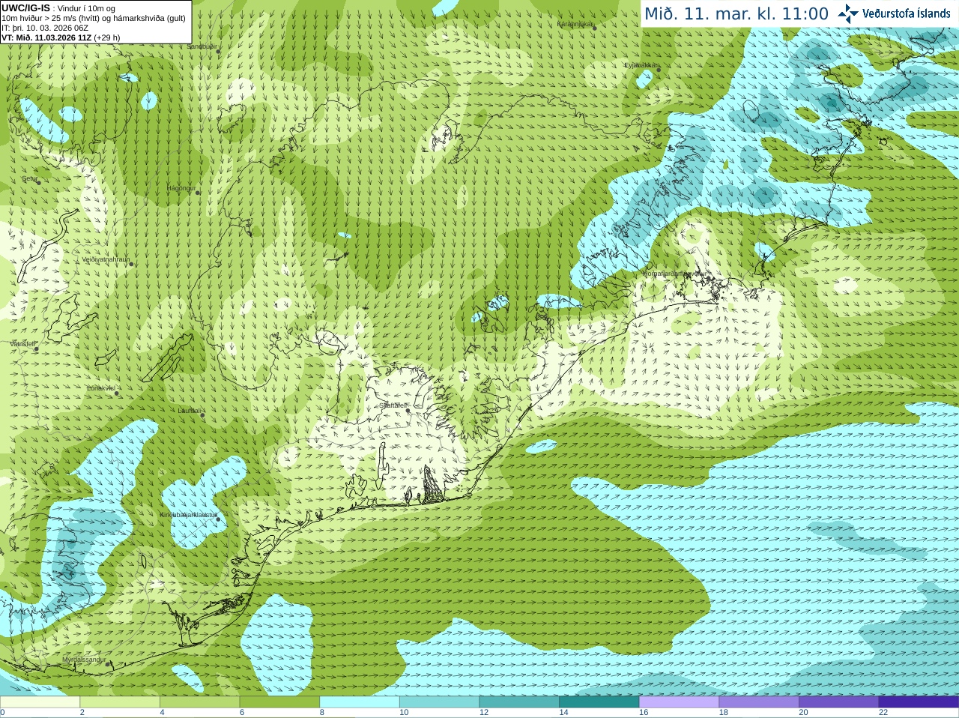The width and height of the screenshot is (959, 718).
Task: Pick the 10–12 m/s cyan legend swatch
Action: click(439, 702)
